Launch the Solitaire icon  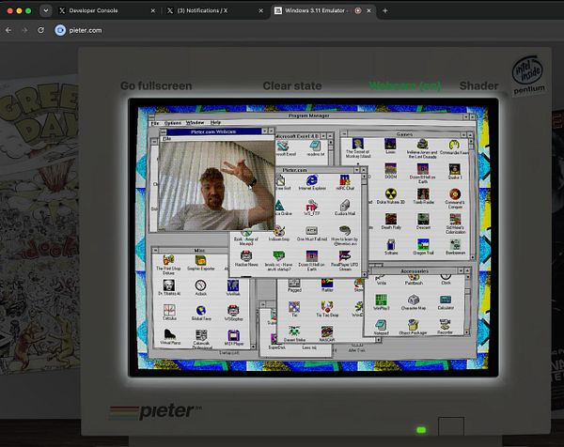(x=391, y=247)
